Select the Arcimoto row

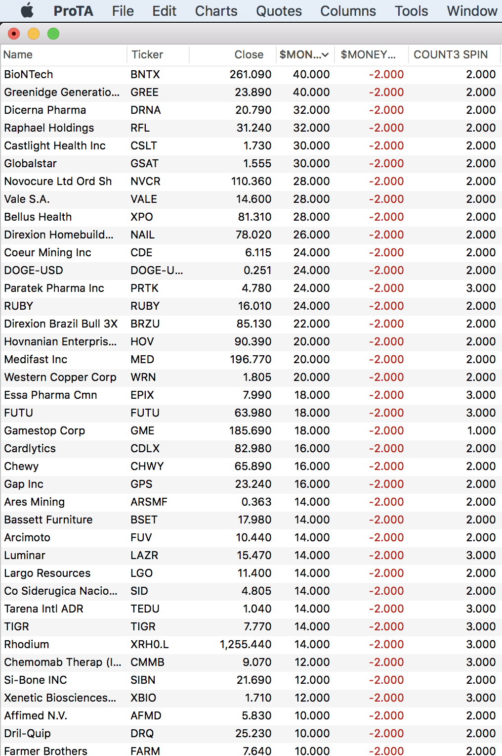(251, 537)
